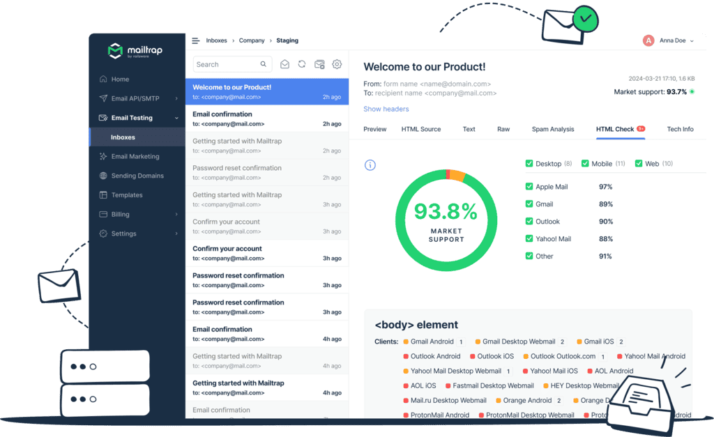Click the Show headers link
Viewport: 714px width, 437px height.
386,109
